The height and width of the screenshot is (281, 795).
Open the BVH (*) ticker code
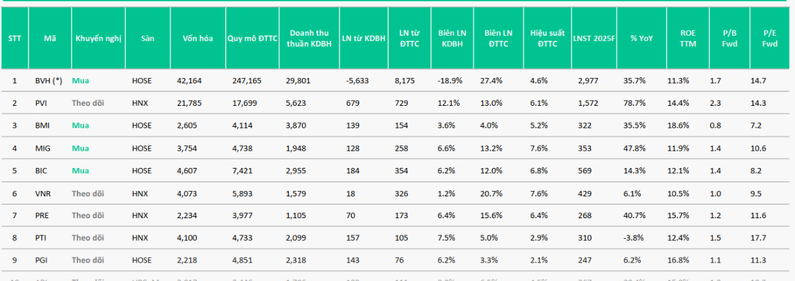(48, 81)
